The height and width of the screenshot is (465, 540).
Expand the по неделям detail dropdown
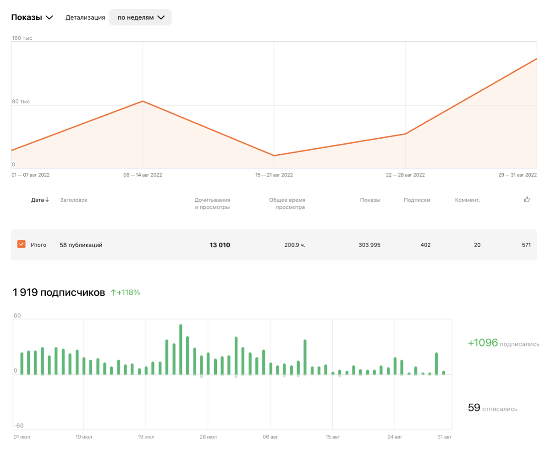click(x=140, y=17)
